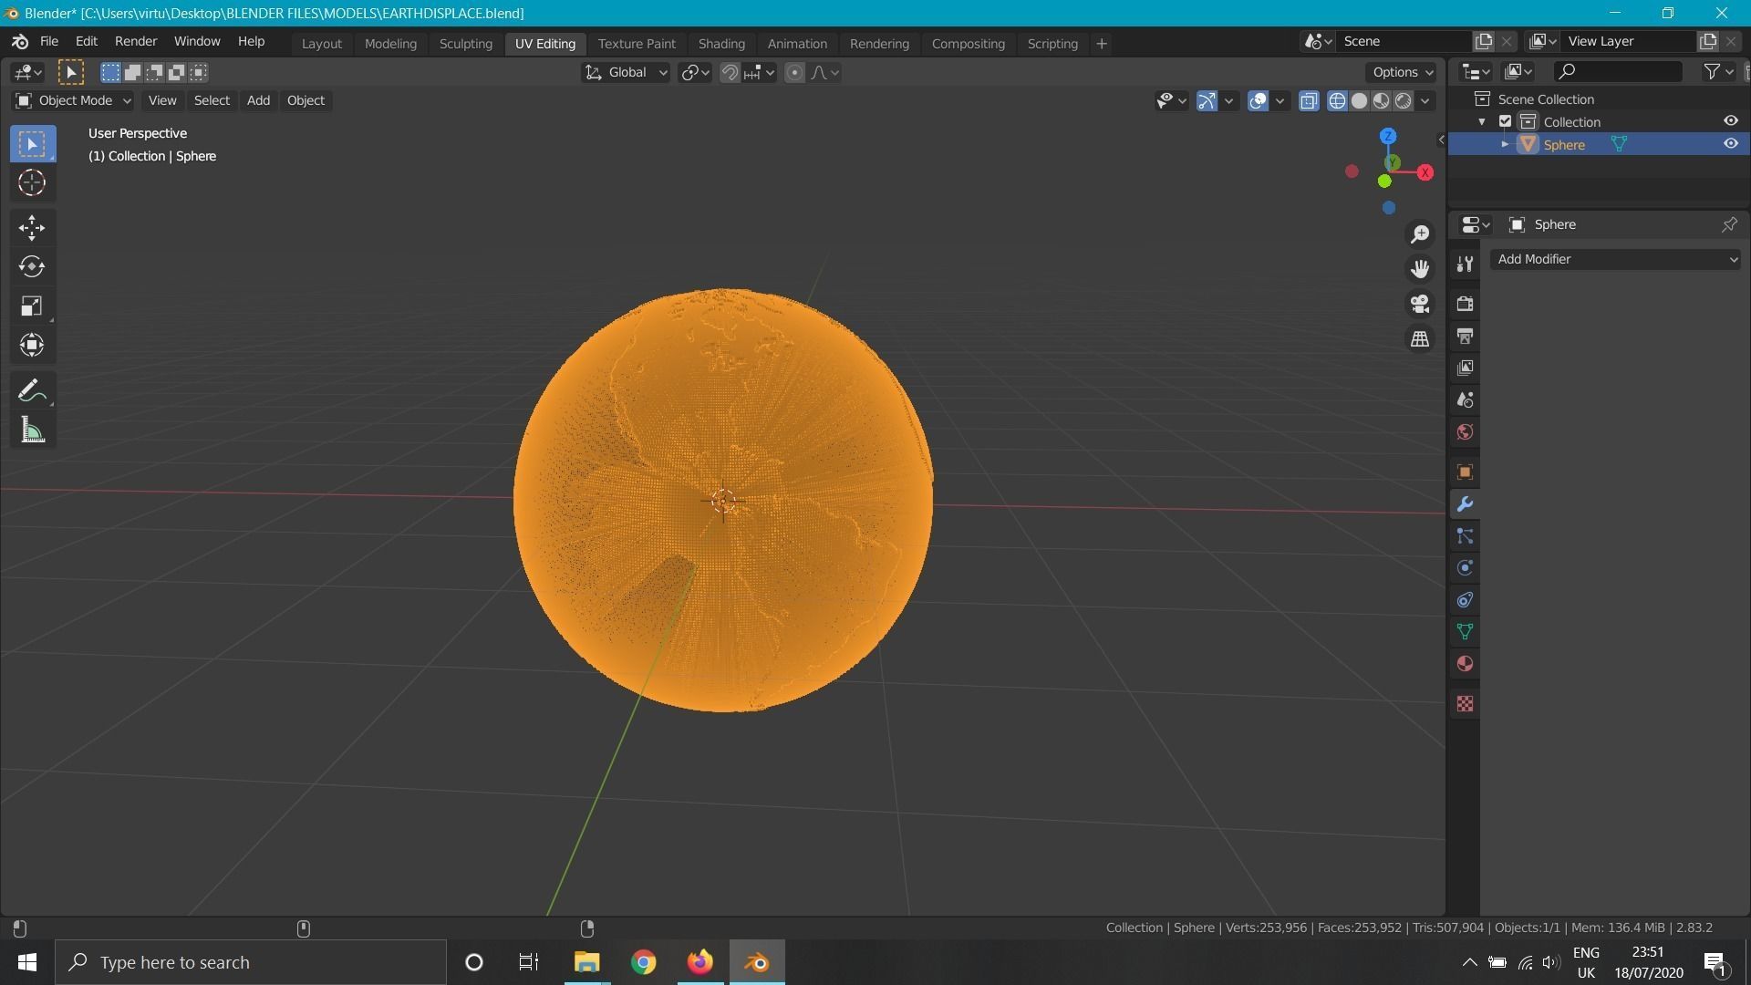Click the outliner search field
Screen dimensions: 1751x985
(1618, 71)
